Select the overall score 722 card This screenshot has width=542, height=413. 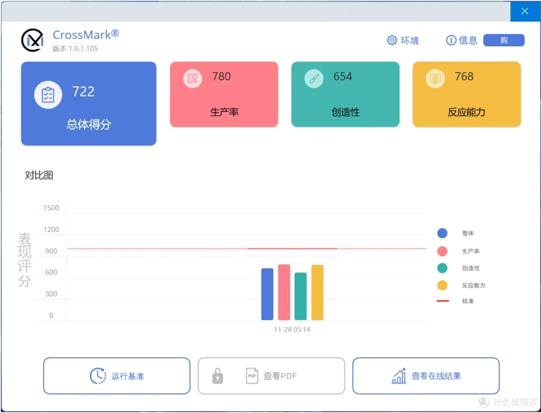pyautogui.click(x=89, y=104)
